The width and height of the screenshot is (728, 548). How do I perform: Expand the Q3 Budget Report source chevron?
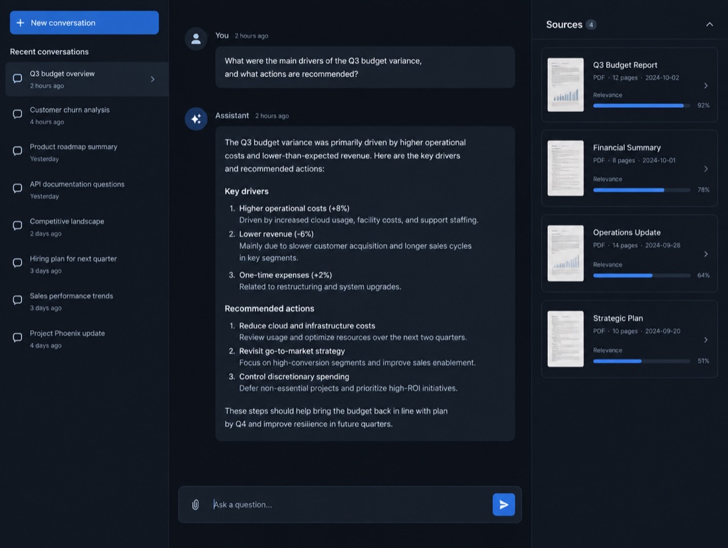click(x=705, y=85)
